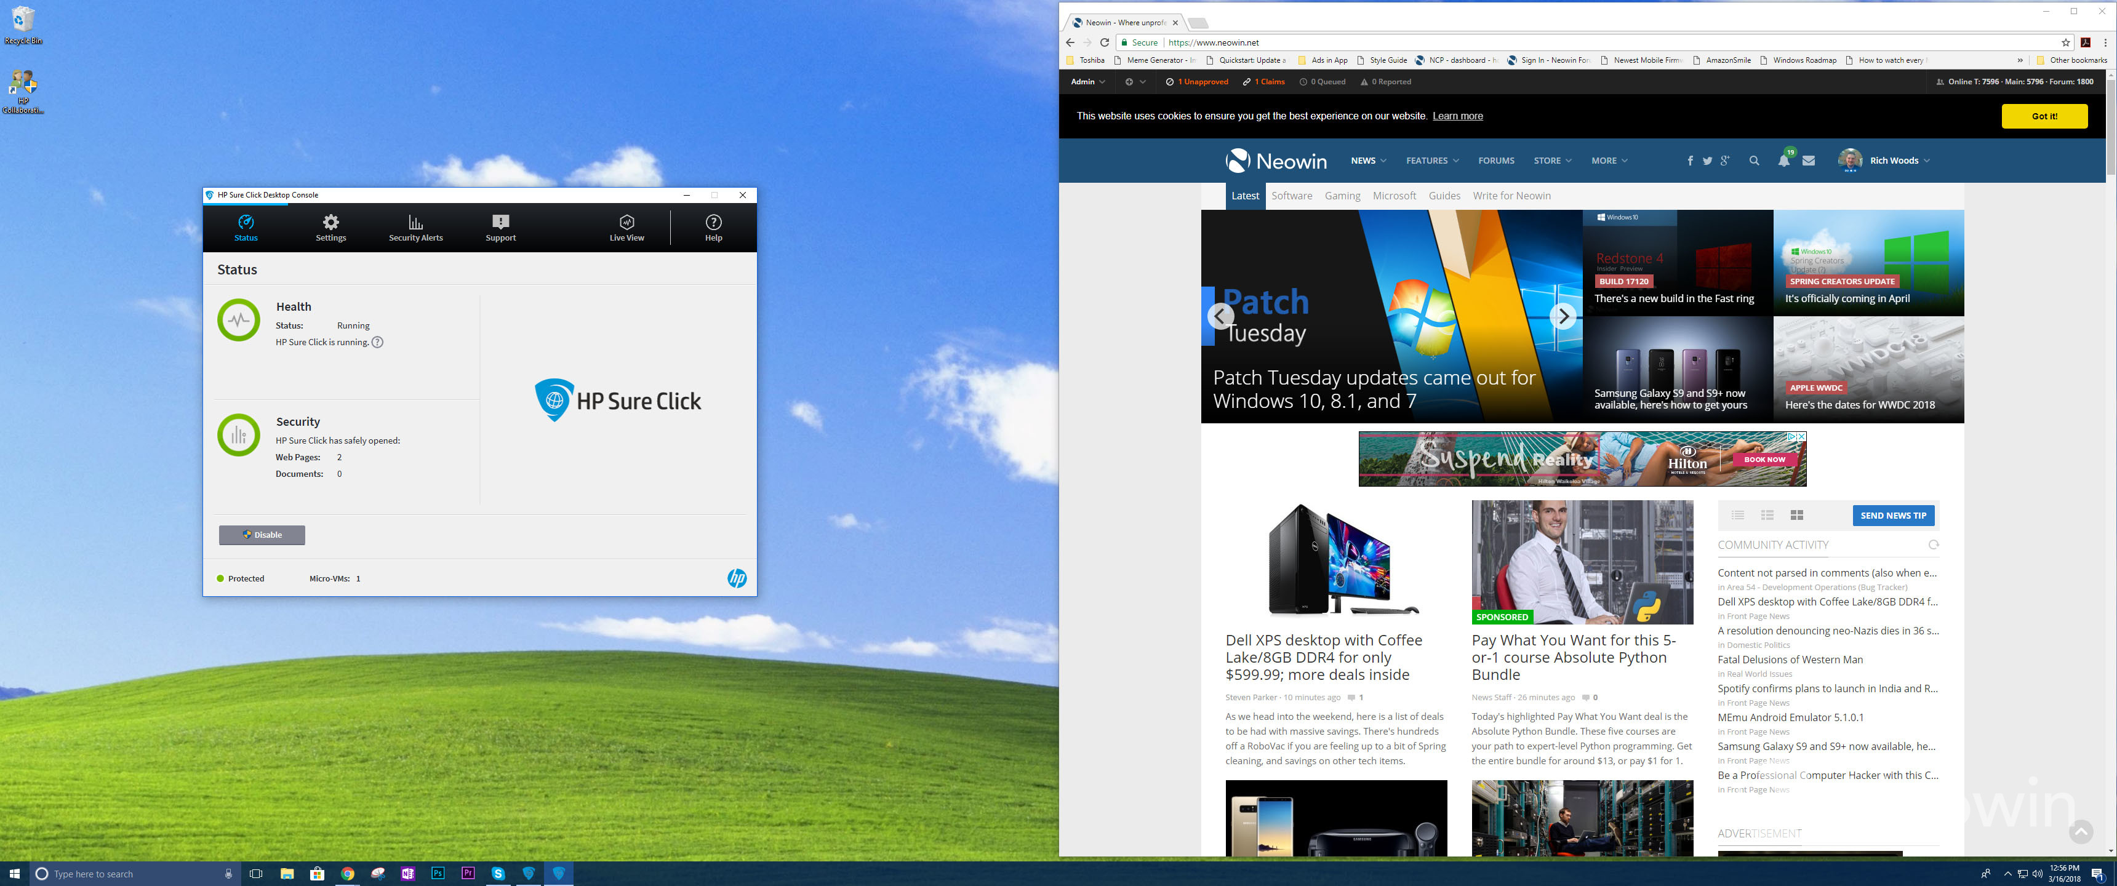Viewport: 2117px width, 886px height.
Task: Expand the MORE menu on Neowin
Action: coord(1609,161)
